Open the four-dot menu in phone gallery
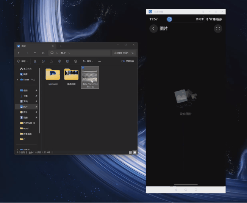The height and width of the screenshot is (203, 247). click(217, 28)
